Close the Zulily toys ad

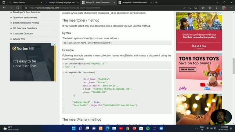point(221,54)
